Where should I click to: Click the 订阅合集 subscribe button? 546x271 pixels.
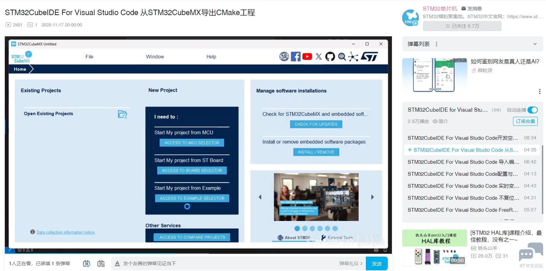coord(525,121)
